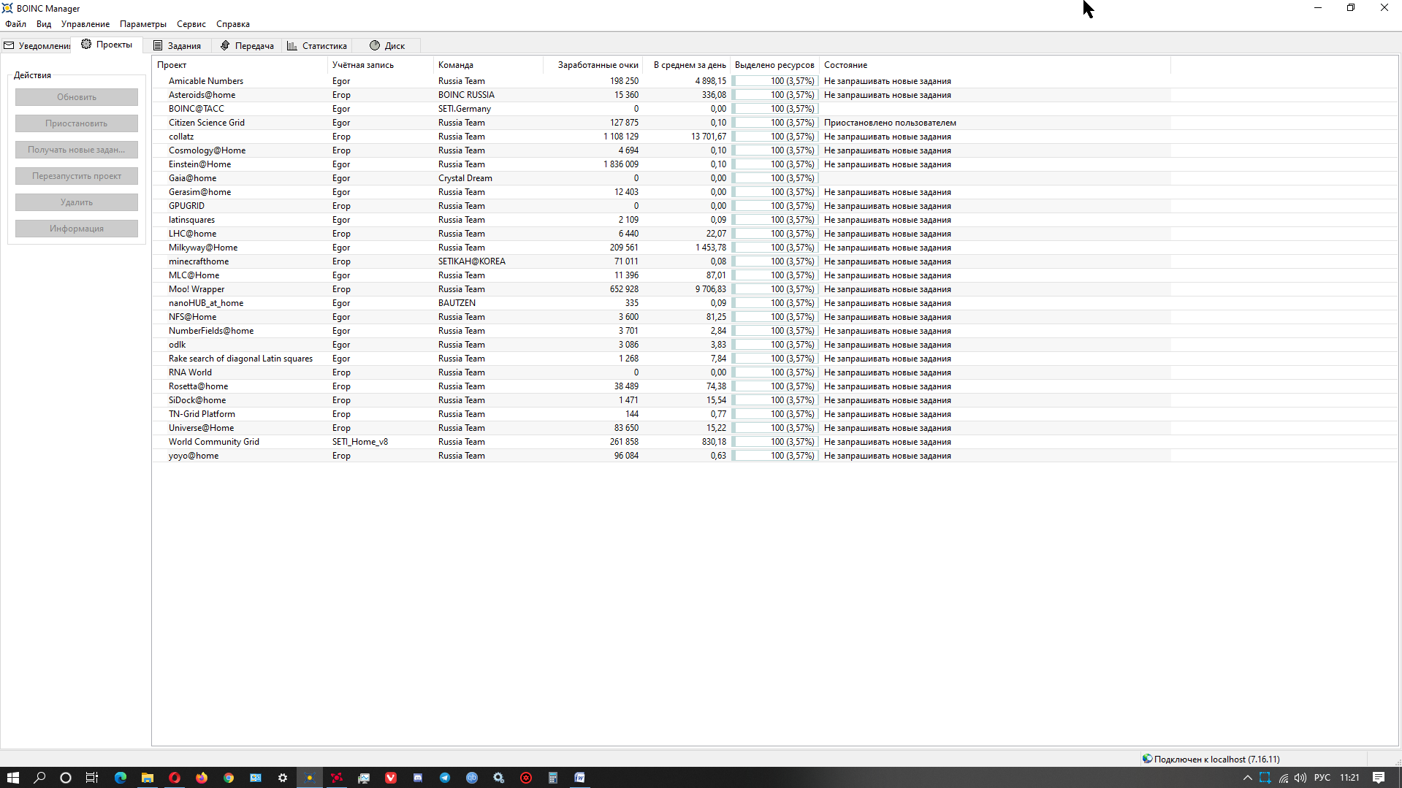Sort by Учётная запись column header
The height and width of the screenshot is (788, 1402).
[381, 65]
